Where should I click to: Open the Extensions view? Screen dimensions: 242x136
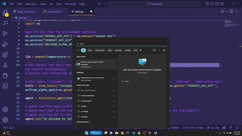pos(5,54)
